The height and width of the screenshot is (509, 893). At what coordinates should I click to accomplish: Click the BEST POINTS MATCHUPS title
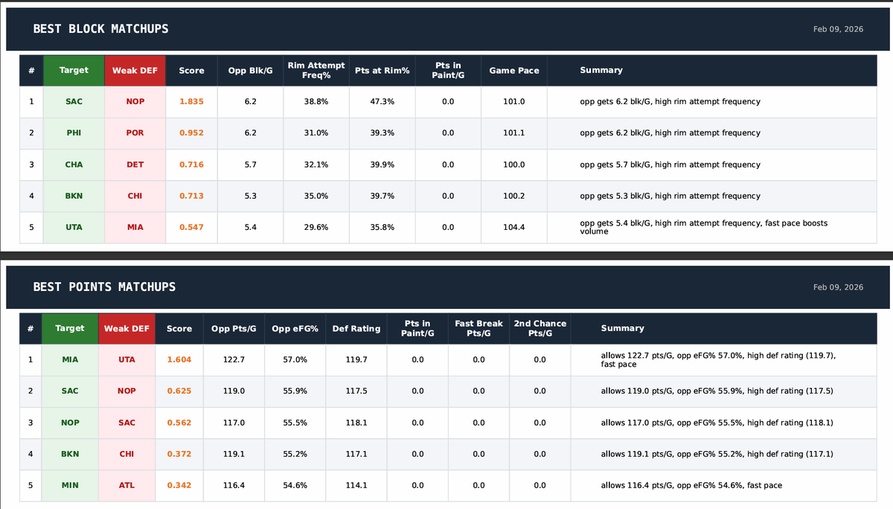click(104, 286)
